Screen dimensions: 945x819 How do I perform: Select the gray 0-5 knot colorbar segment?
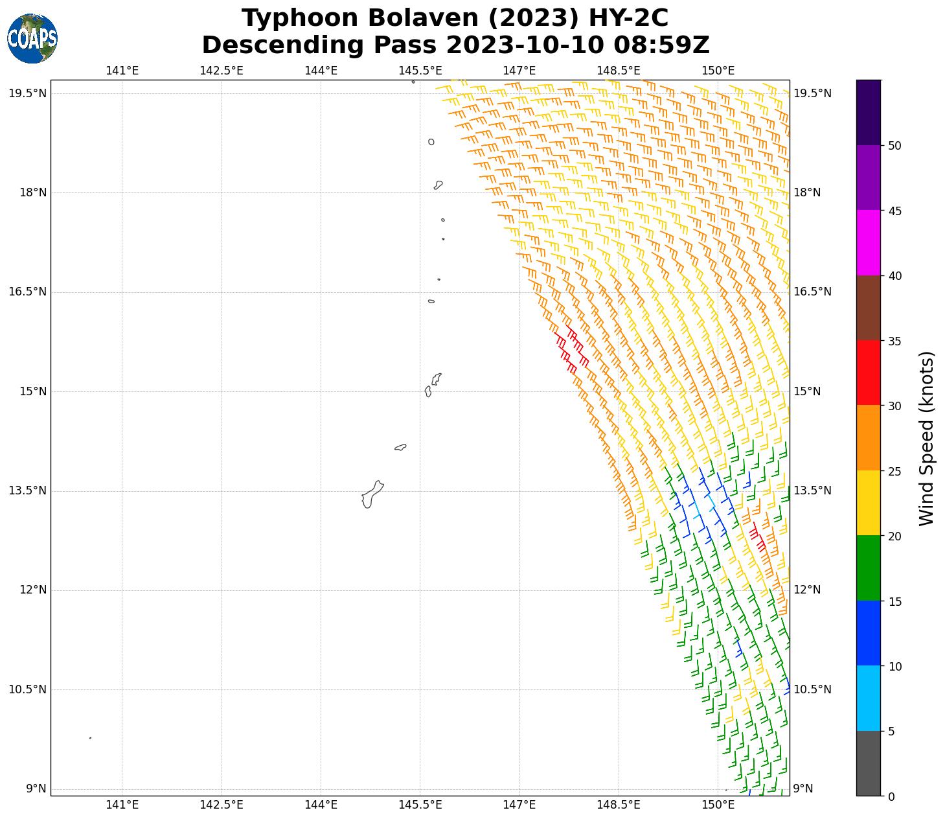click(x=868, y=763)
